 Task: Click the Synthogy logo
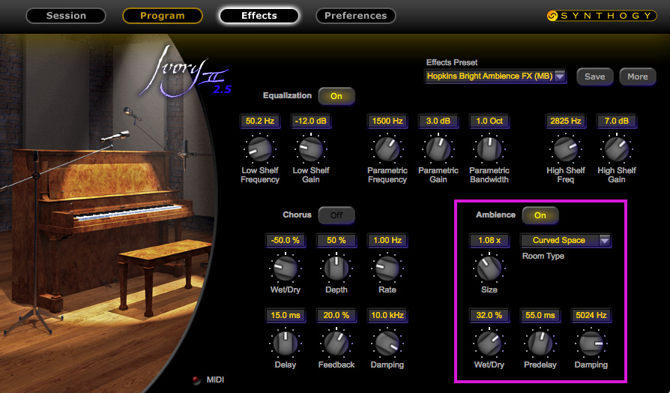(602, 16)
